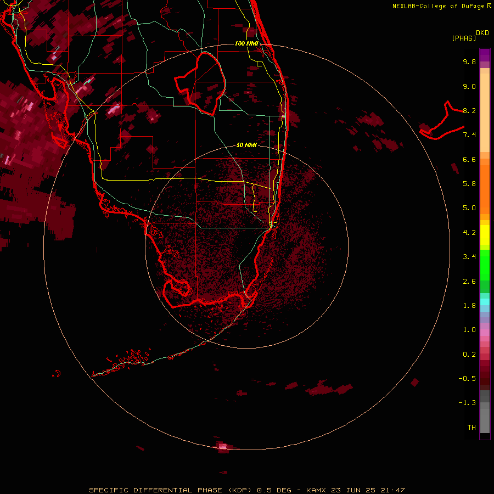Pick the yellow band on the KDP color bar
The width and height of the screenshot is (494, 494).
coord(485,235)
